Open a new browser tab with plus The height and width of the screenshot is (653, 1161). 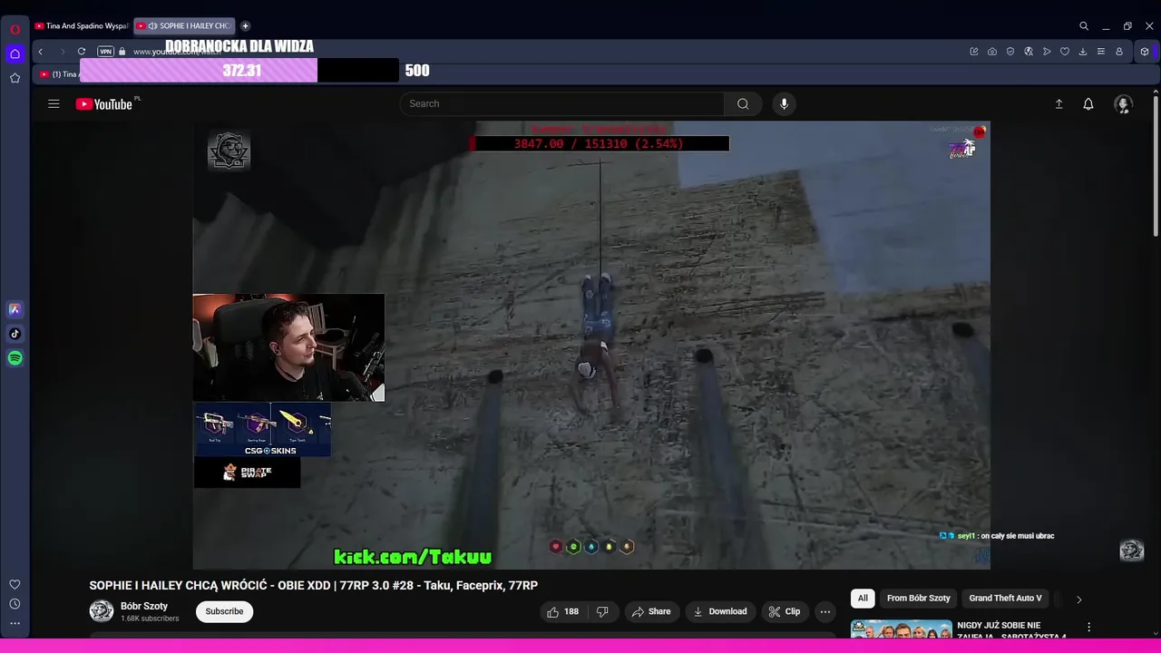[x=245, y=26]
